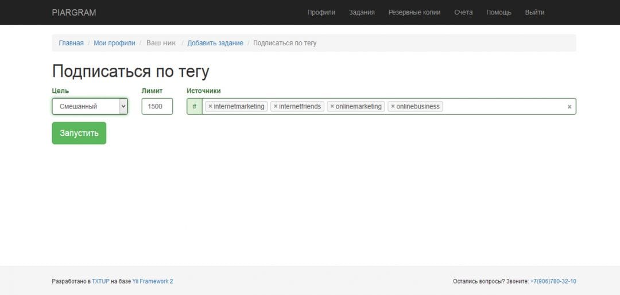The width and height of the screenshot is (620, 295).
Task: Go to Мои профили in the breadcrumb
Action: (x=114, y=42)
